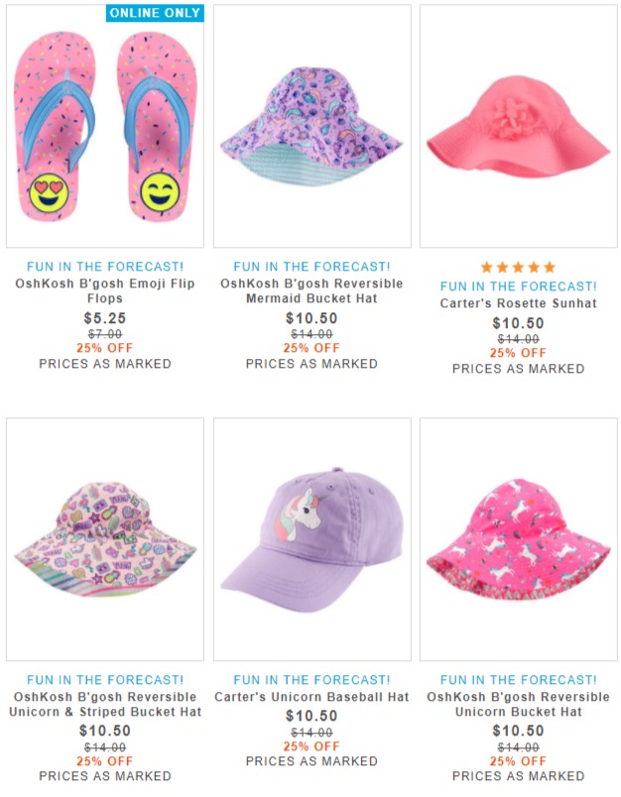Screen dimensions: 621x797
Task: Open OshKosh B'gosh Emoji Flip Flops link
Action: [105, 290]
